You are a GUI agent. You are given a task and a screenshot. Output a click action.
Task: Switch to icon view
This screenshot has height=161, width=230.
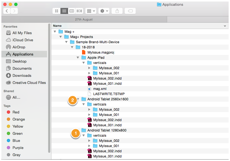pos(57,11)
